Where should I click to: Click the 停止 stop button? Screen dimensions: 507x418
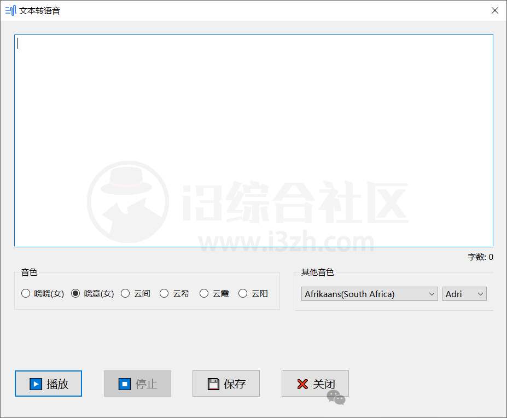coord(137,384)
